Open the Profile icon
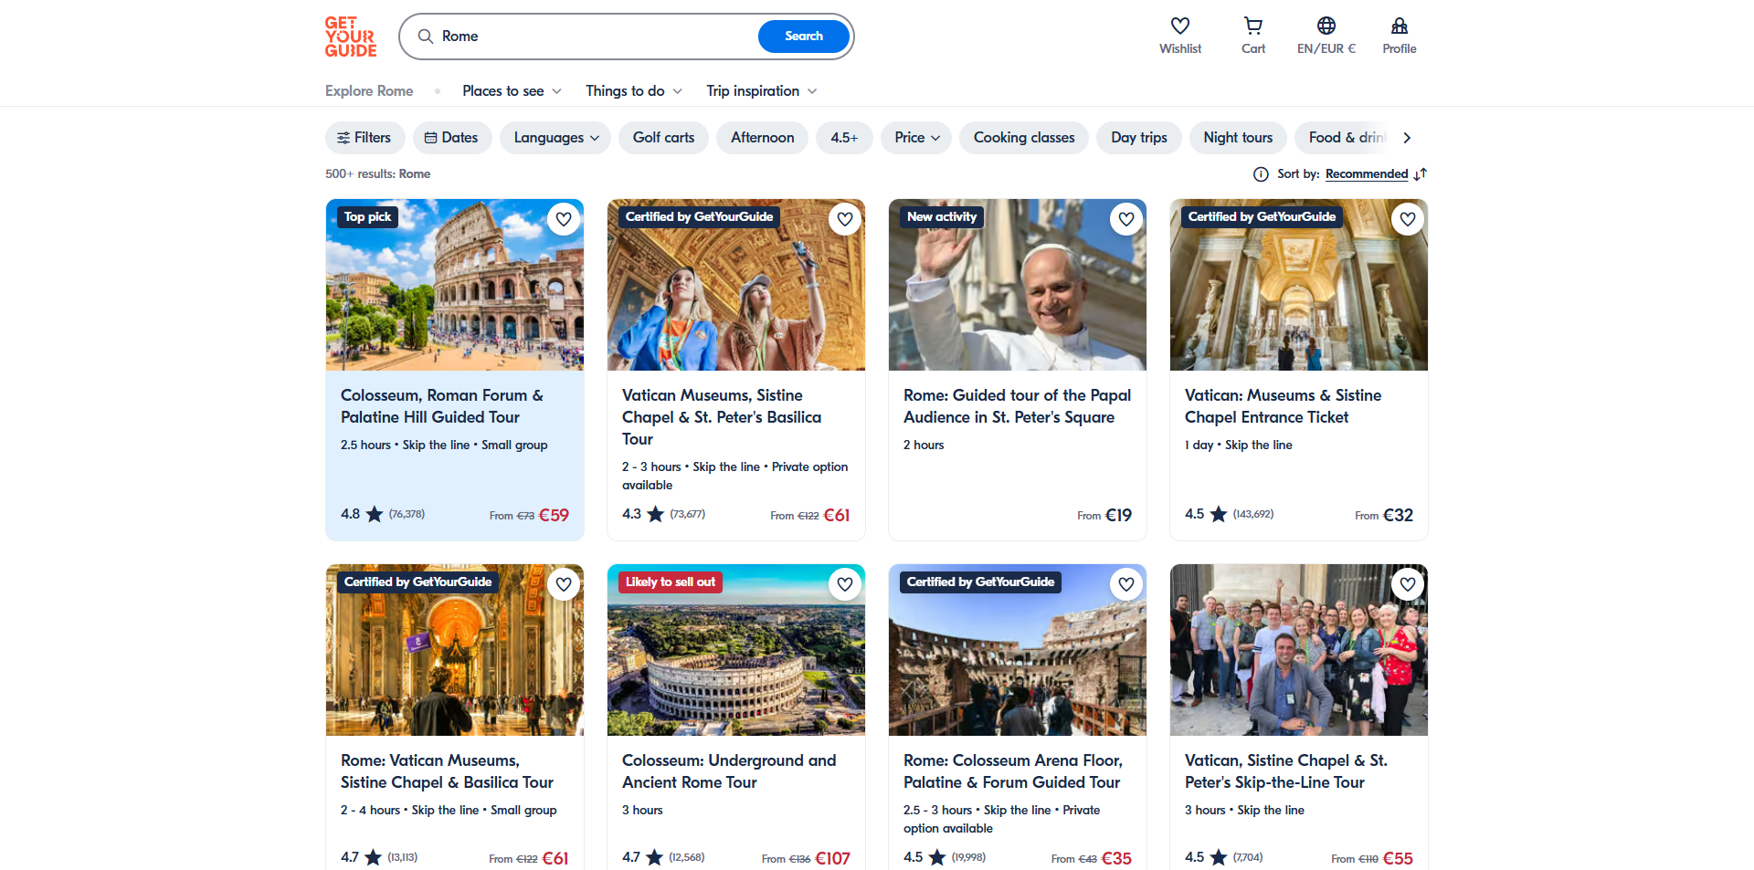This screenshot has height=870, width=1754. tap(1400, 26)
